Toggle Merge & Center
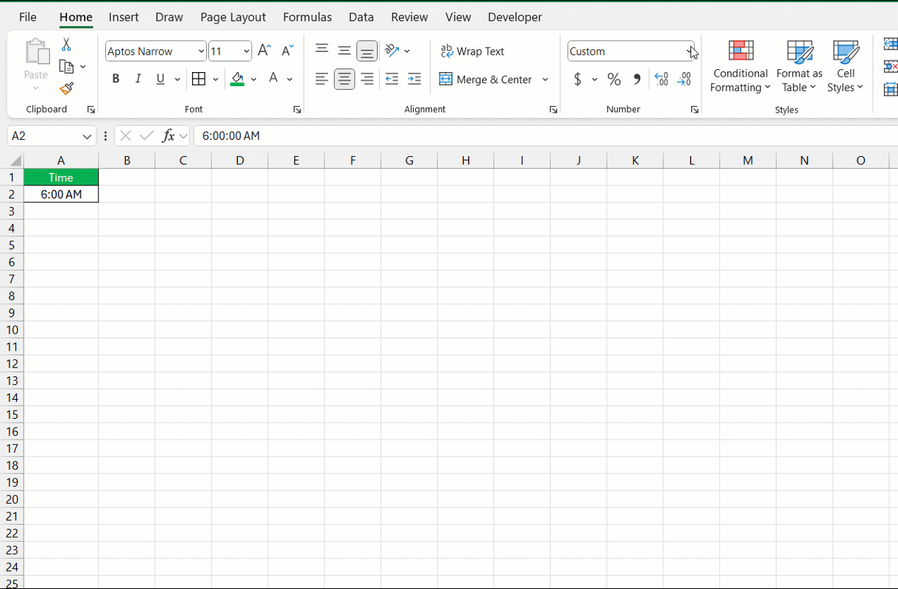The height and width of the screenshot is (589, 898). tap(486, 79)
